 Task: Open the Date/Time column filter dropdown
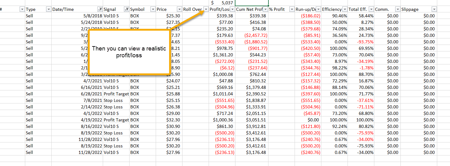(100, 9)
